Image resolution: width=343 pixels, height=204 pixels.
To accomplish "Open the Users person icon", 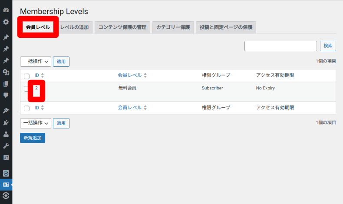I will click(x=6, y=134).
